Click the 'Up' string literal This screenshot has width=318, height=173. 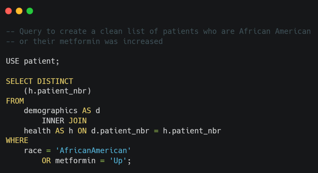(118, 161)
